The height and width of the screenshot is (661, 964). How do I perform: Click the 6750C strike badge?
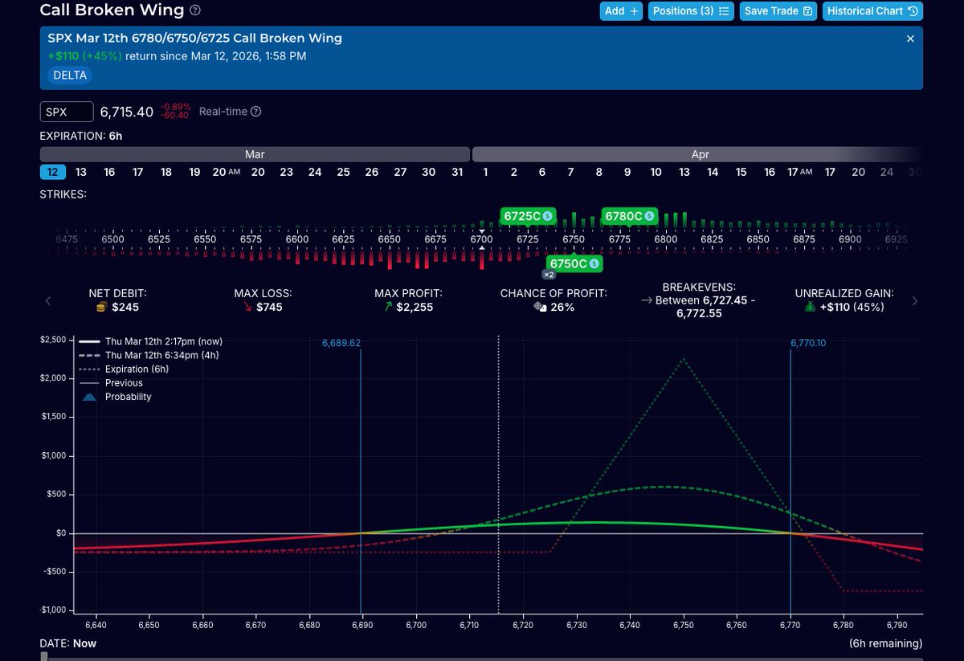tap(574, 263)
